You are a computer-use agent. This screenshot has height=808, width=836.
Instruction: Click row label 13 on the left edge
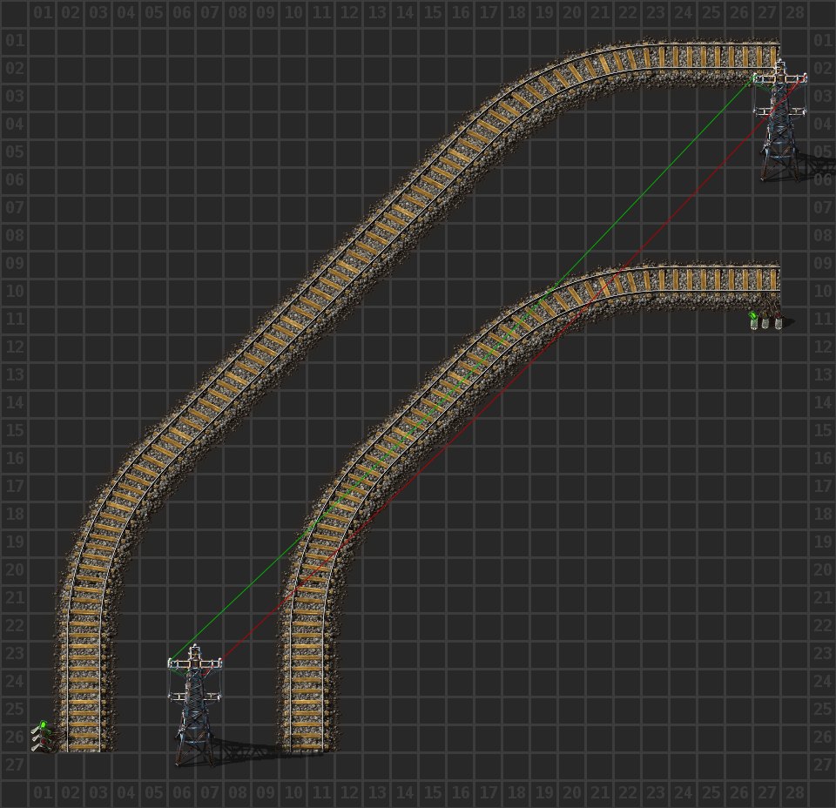tap(15, 374)
